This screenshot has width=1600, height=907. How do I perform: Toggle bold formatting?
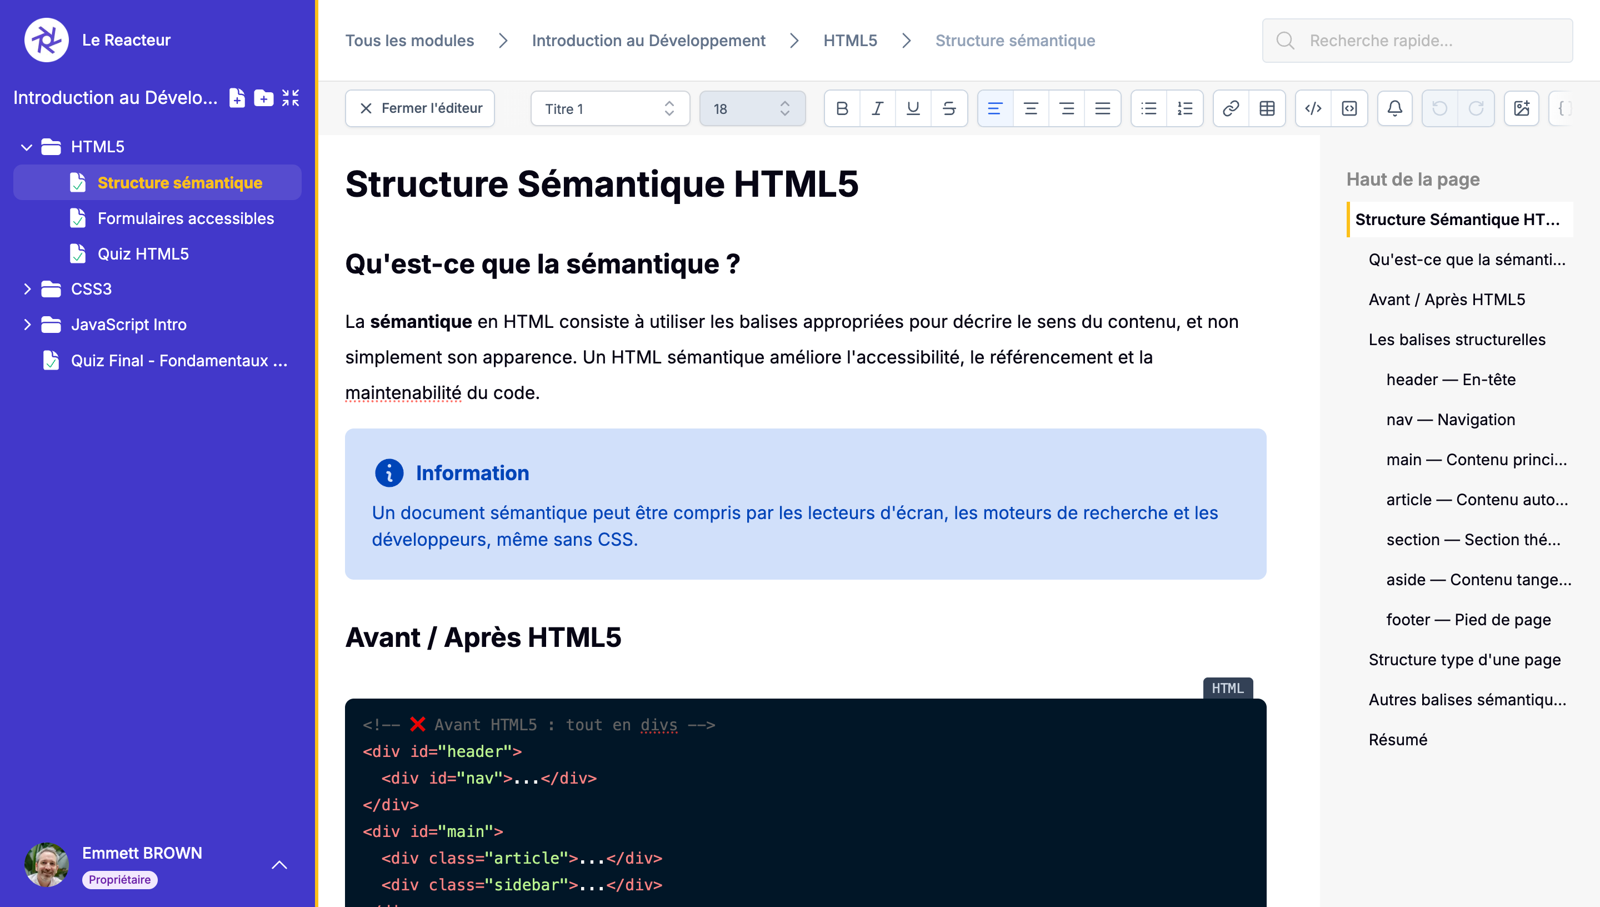click(842, 108)
